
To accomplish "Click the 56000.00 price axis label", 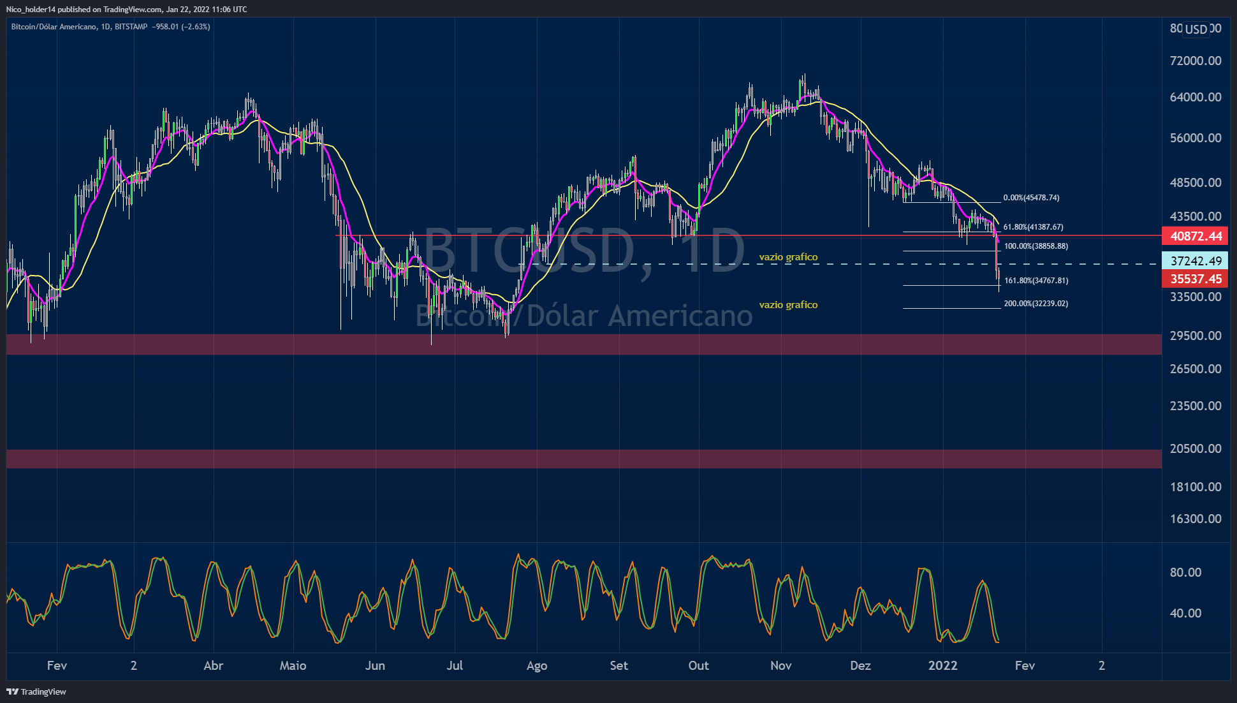I will coord(1196,138).
